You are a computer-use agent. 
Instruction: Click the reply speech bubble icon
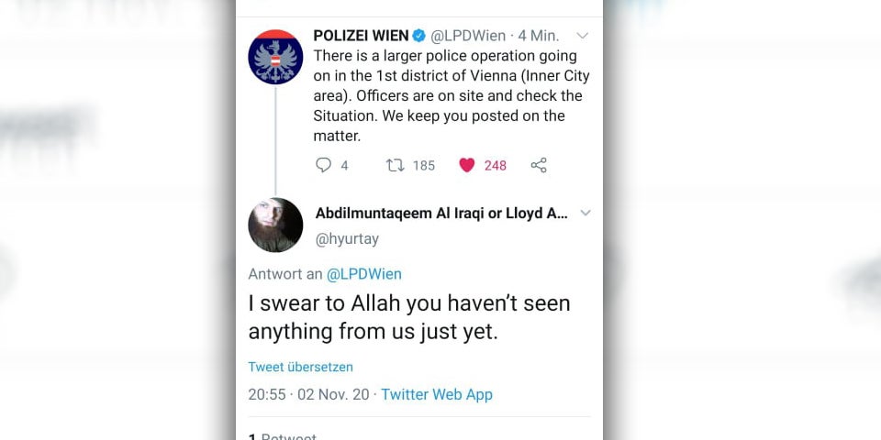point(323,165)
